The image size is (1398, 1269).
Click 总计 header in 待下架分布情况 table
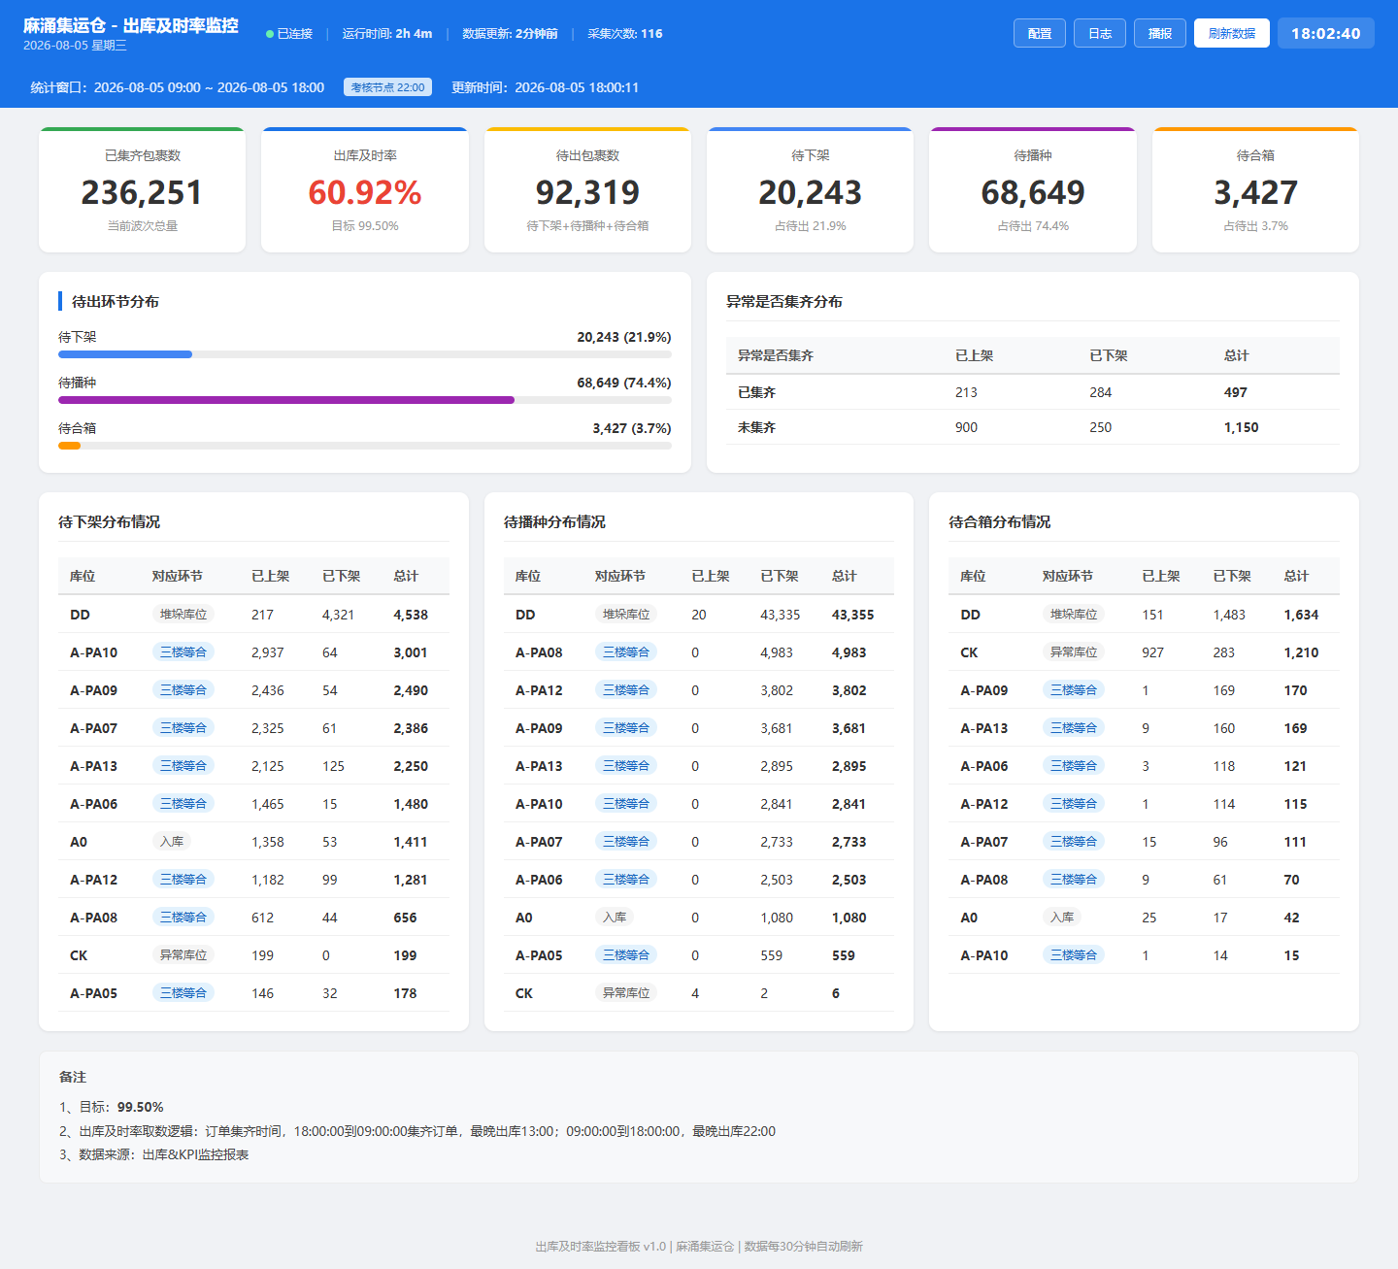(406, 576)
